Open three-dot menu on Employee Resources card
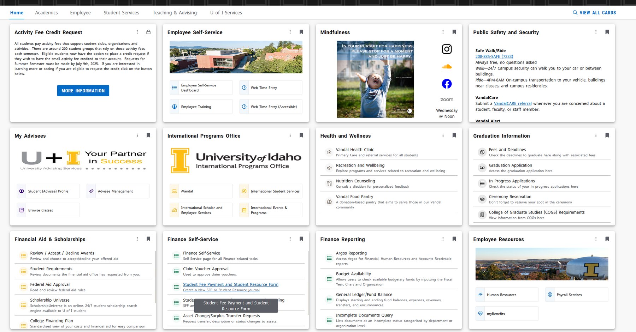The height and width of the screenshot is (332, 636). pyautogui.click(x=596, y=239)
